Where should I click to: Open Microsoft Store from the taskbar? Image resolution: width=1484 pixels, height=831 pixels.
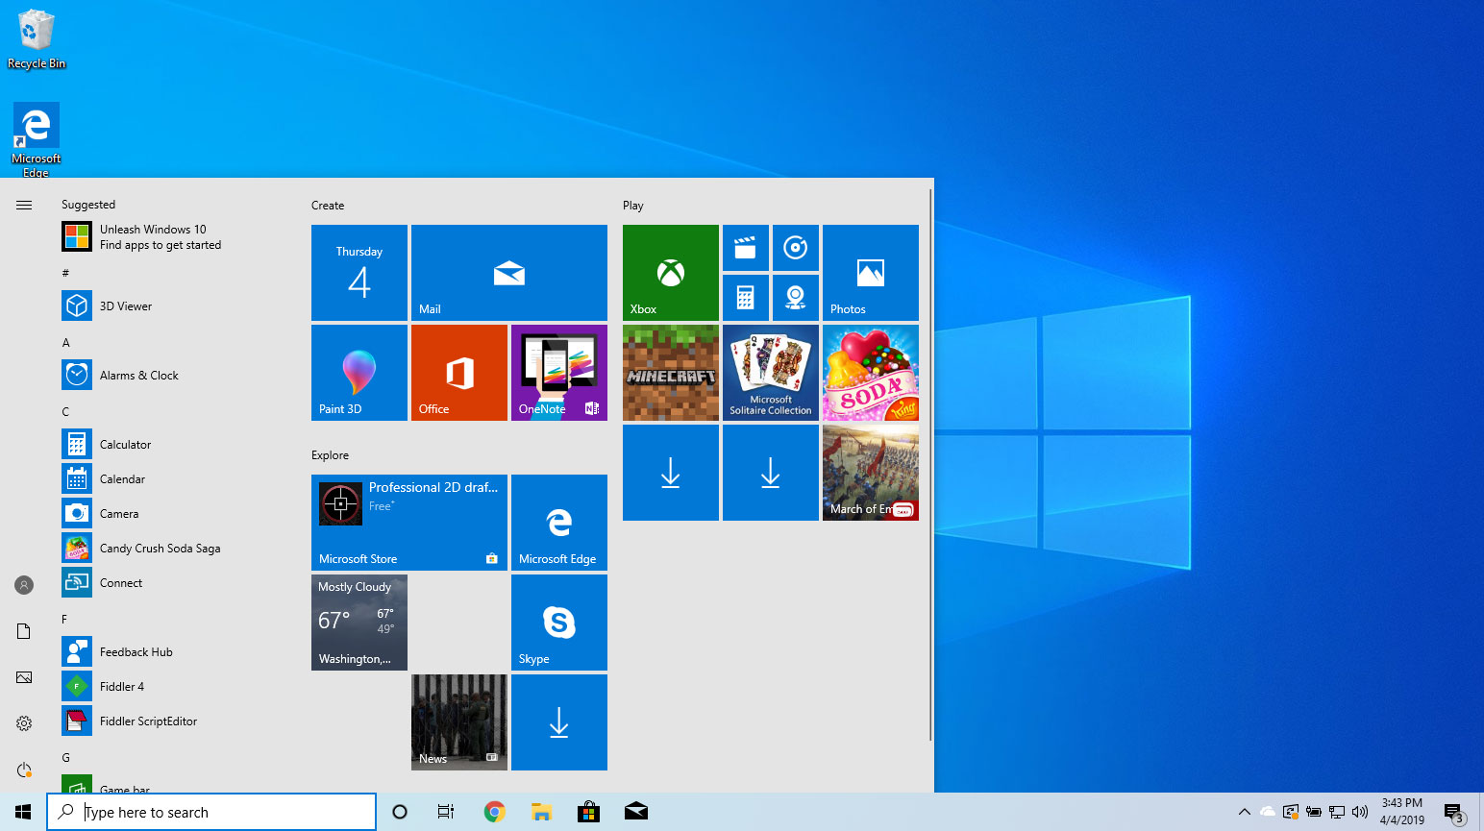pos(588,812)
